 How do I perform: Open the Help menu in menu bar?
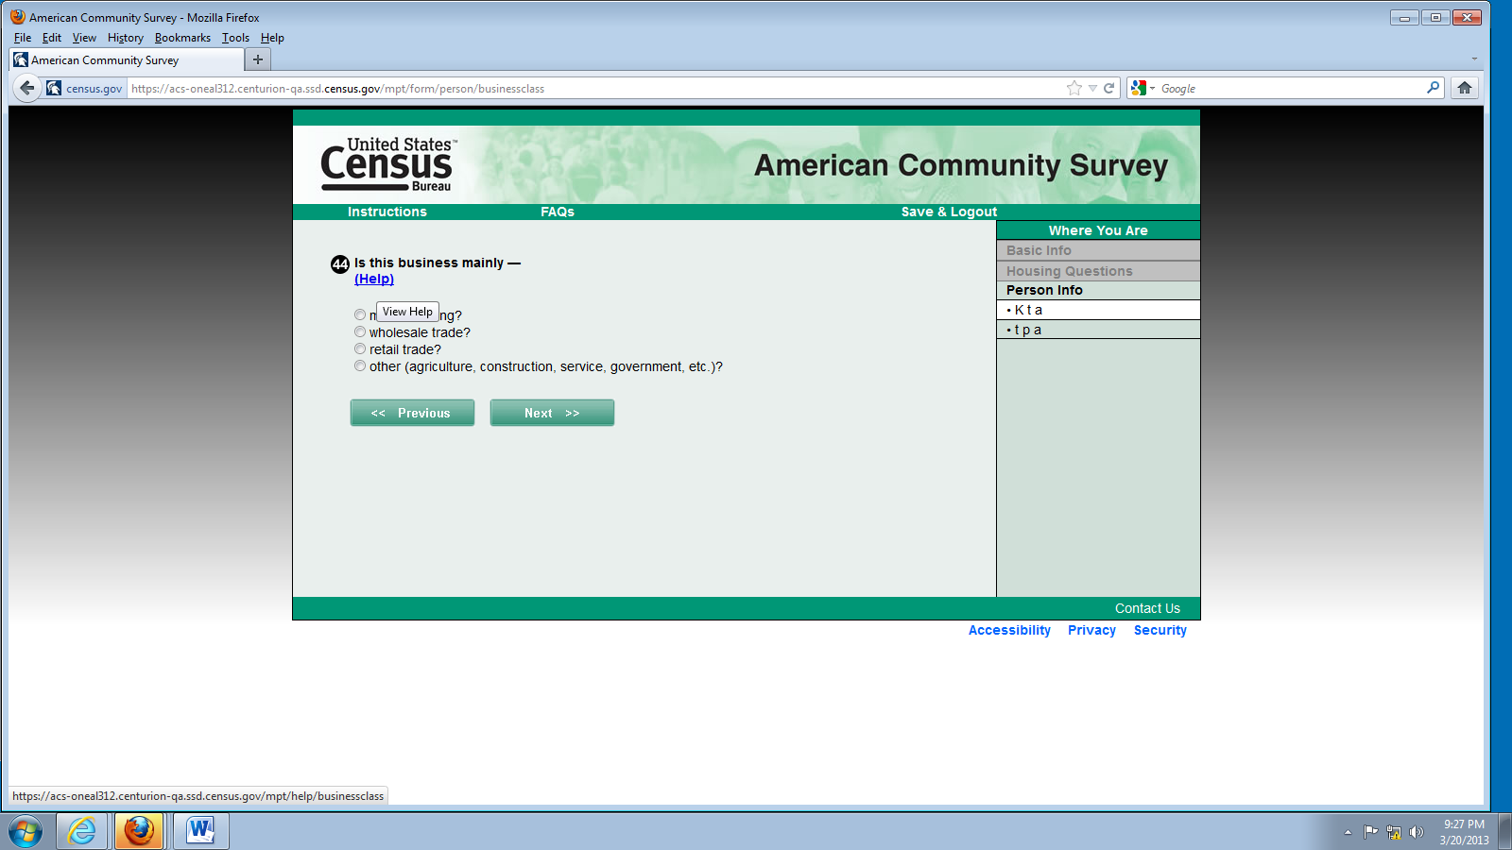coord(272,38)
